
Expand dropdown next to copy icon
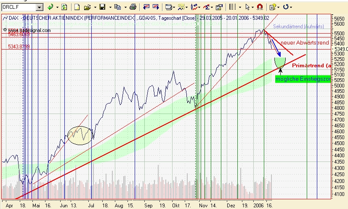click(x=125, y=7)
